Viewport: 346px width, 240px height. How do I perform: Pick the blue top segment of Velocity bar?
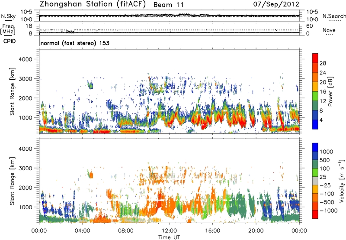coord(315,147)
